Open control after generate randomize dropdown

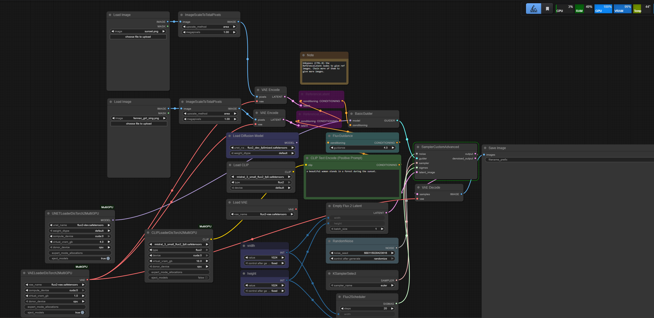(x=362, y=259)
